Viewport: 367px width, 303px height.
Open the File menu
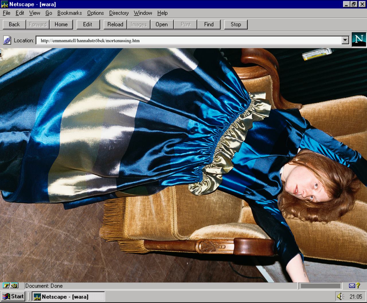pyautogui.click(x=7, y=13)
